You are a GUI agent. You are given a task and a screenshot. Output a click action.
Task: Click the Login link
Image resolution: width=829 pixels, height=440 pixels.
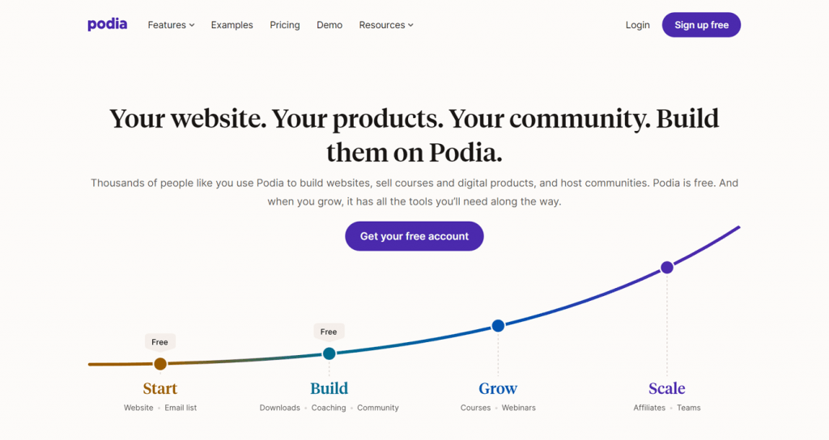point(638,25)
